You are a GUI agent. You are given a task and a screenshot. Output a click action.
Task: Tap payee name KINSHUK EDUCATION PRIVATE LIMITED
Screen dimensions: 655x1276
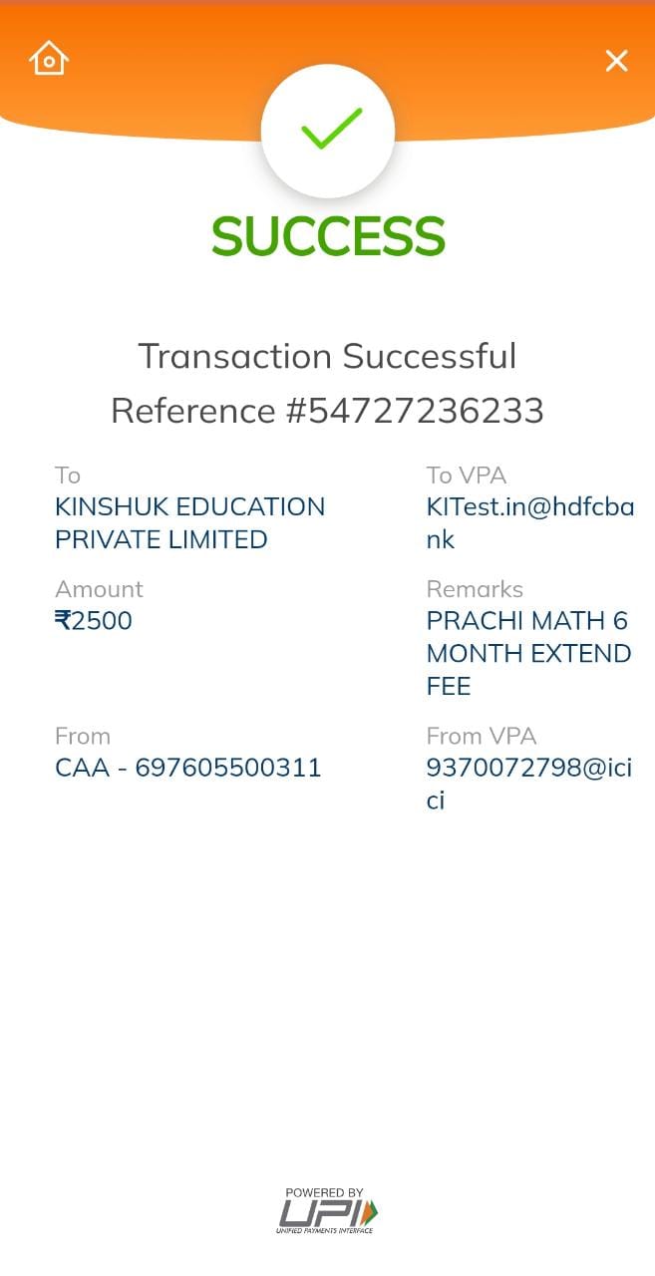pyautogui.click(x=189, y=522)
